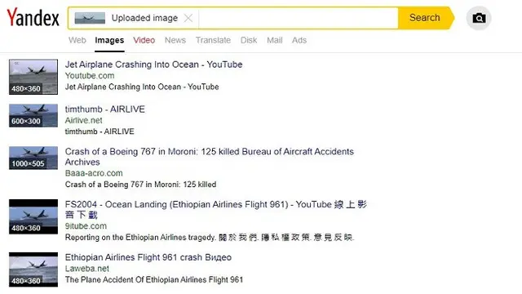Focus the empty search input field
The width and height of the screenshot is (522, 294).
coord(299,18)
